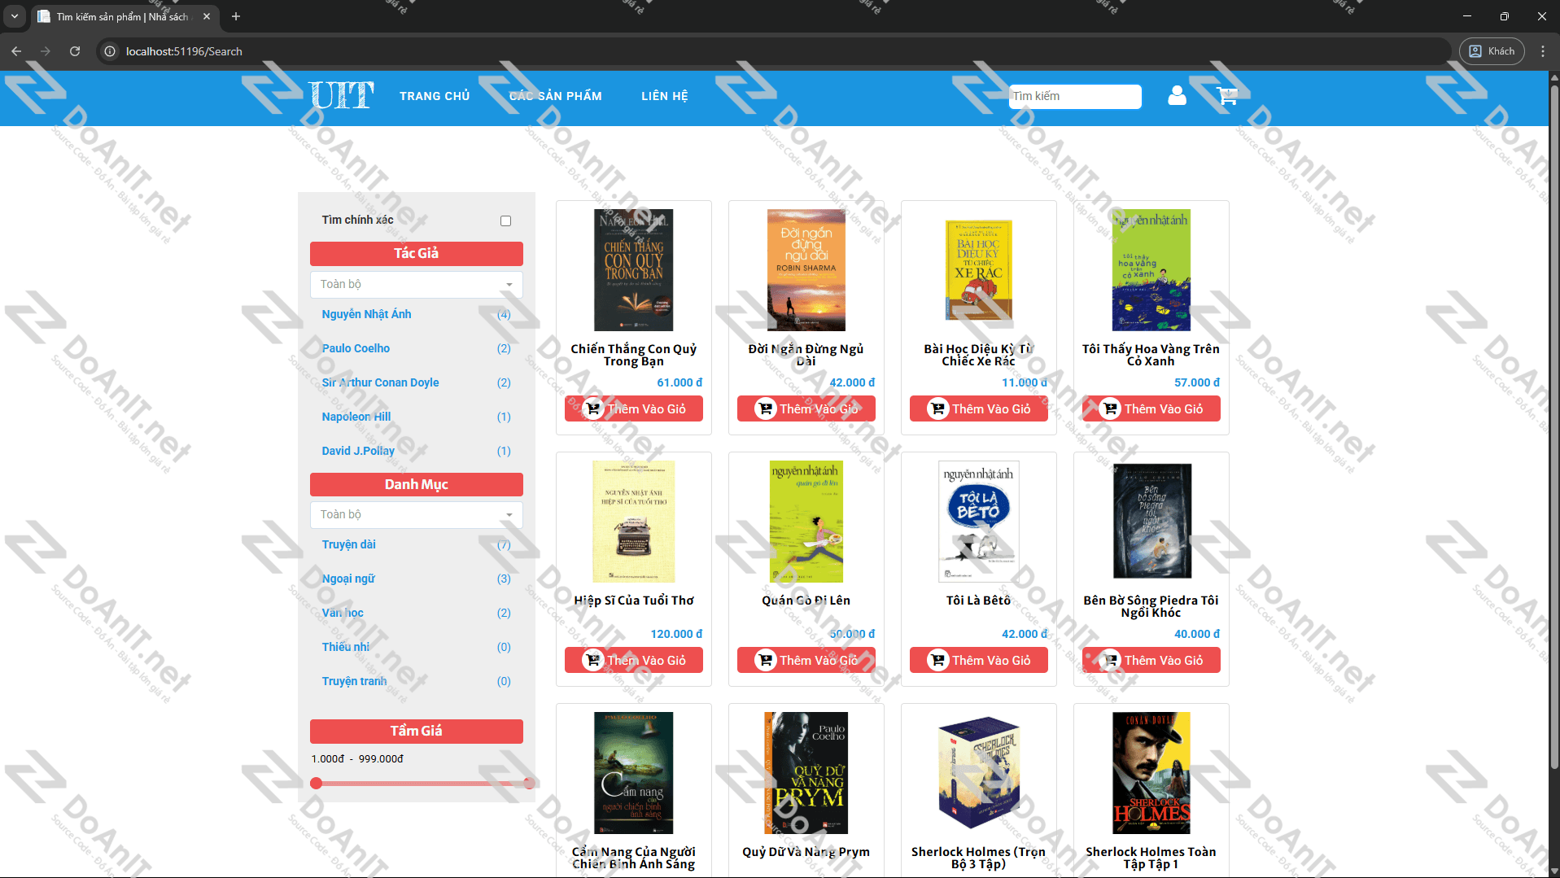This screenshot has height=878, width=1560.
Task: Click the maximum price slider handle
Action: [529, 784]
